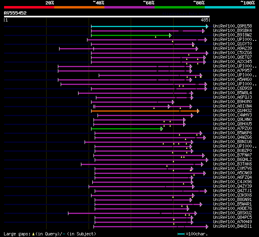Image resolution: width=259 pixels, height=237 pixels.
Task: Select the UniRef100_C4JK96 label
Action: tap(232, 182)
